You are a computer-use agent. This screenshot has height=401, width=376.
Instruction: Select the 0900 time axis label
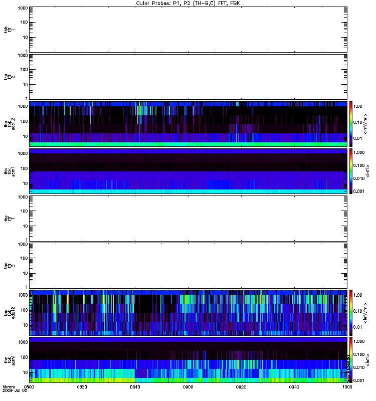(x=188, y=386)
